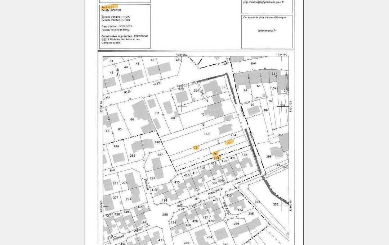The image size is (389, 245).
Task: Click the "cadastre.gouv.fr" text
Action: coord(267,31)
